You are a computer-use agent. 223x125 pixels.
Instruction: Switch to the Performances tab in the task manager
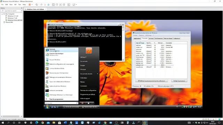(x=159, y=39)
